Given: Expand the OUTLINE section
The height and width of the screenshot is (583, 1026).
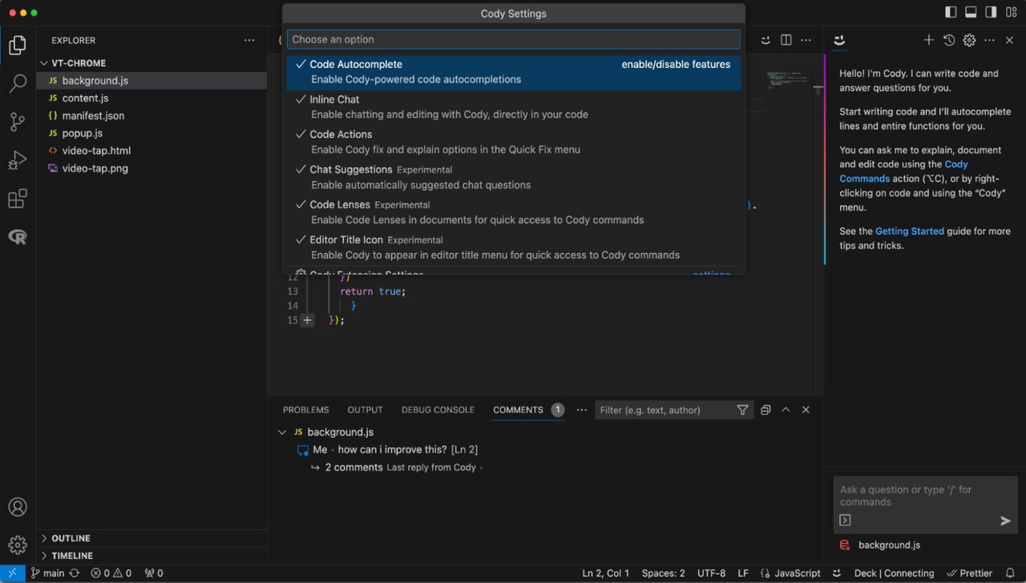Looking at the screenshot, I should [x=152, y=538].
